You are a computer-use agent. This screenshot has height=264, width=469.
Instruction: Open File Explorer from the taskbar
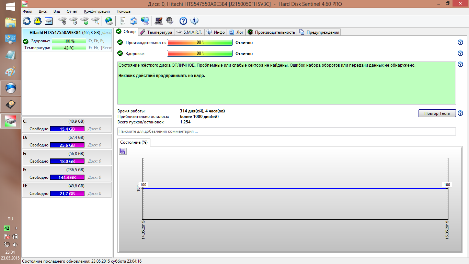[x=11, y=22]
